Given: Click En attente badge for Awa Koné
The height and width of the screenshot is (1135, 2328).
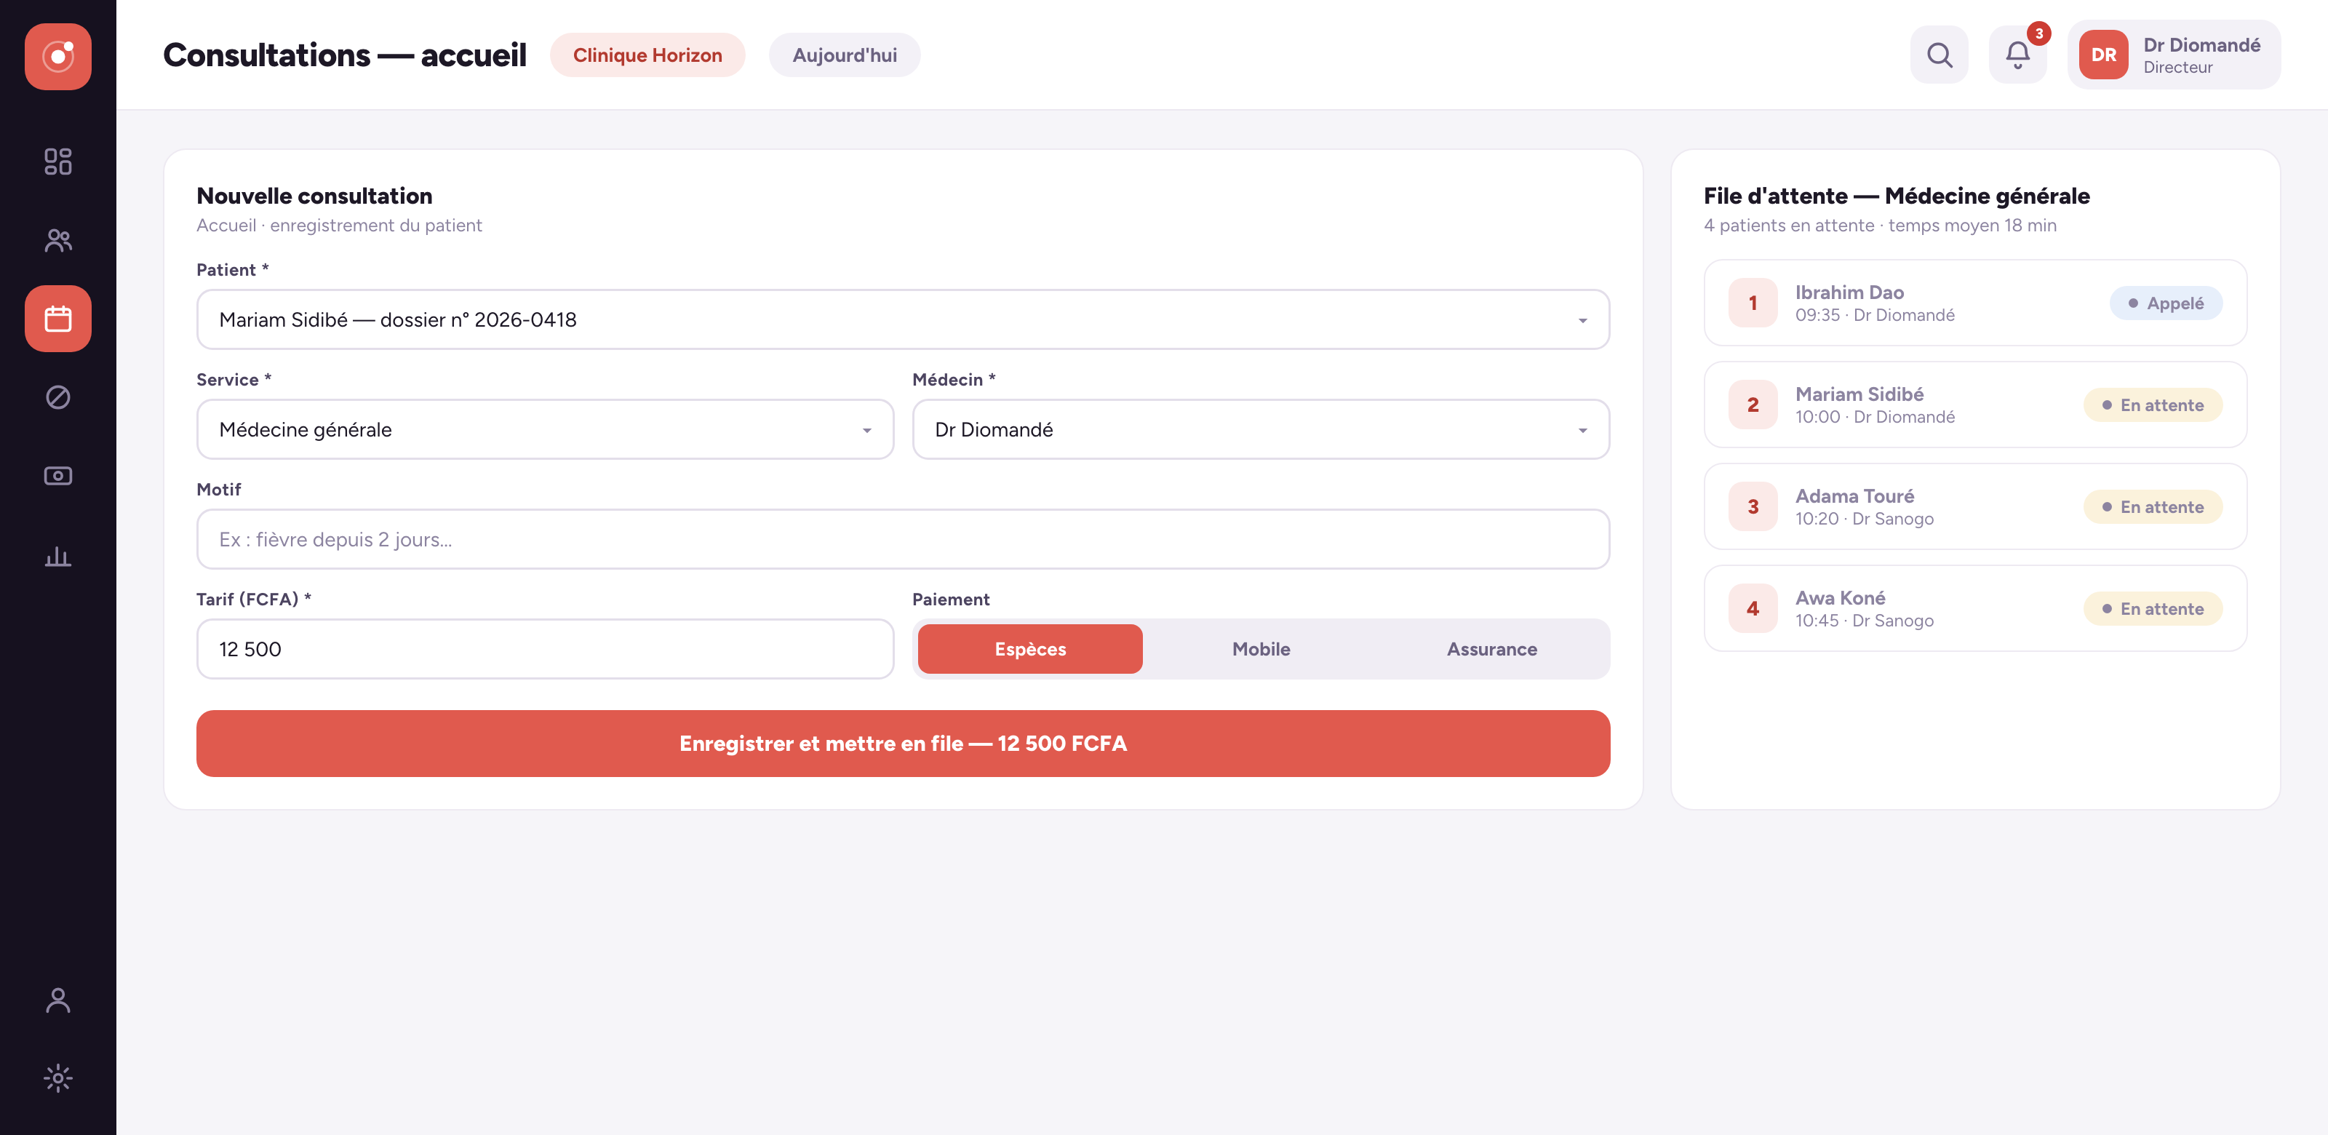Looking at the screenshot, I should point(2153,608).
